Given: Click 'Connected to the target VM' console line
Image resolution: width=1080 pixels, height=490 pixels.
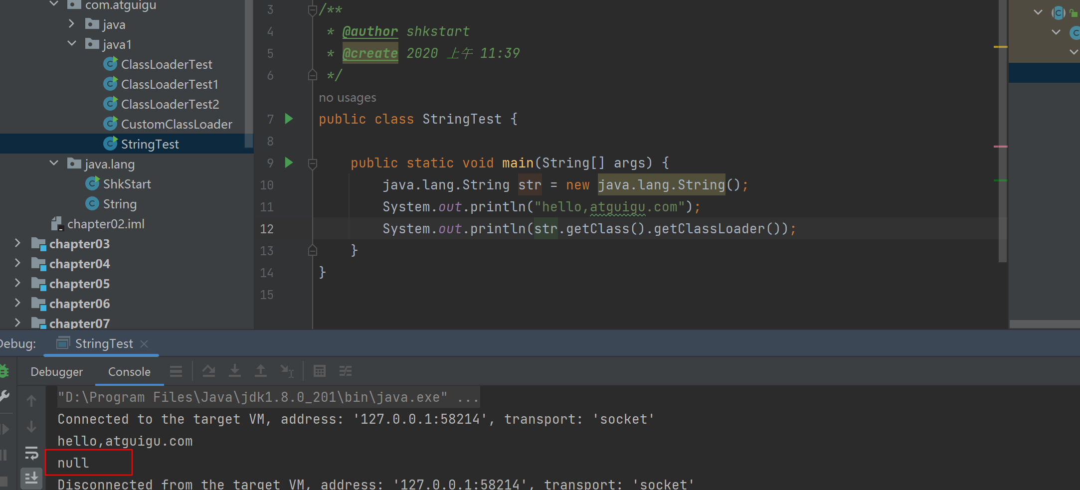Looking at the screenshot, I should pos(356,419).
